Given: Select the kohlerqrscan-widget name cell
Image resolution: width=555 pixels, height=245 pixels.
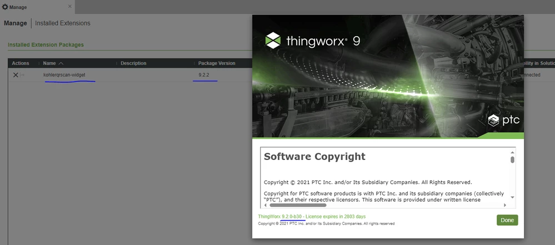Looking at the screenshot, I should [x=64, y=74].
